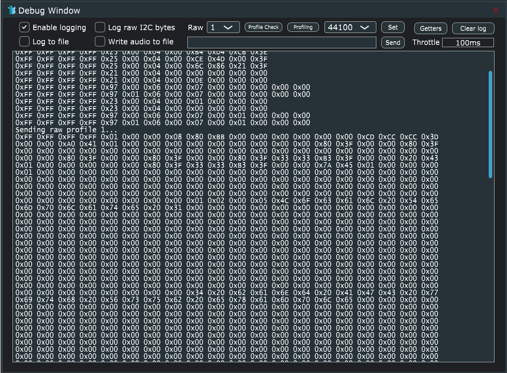Focus the command text field beside Send
Screen dimensions: 507x373
pos(281,42)
